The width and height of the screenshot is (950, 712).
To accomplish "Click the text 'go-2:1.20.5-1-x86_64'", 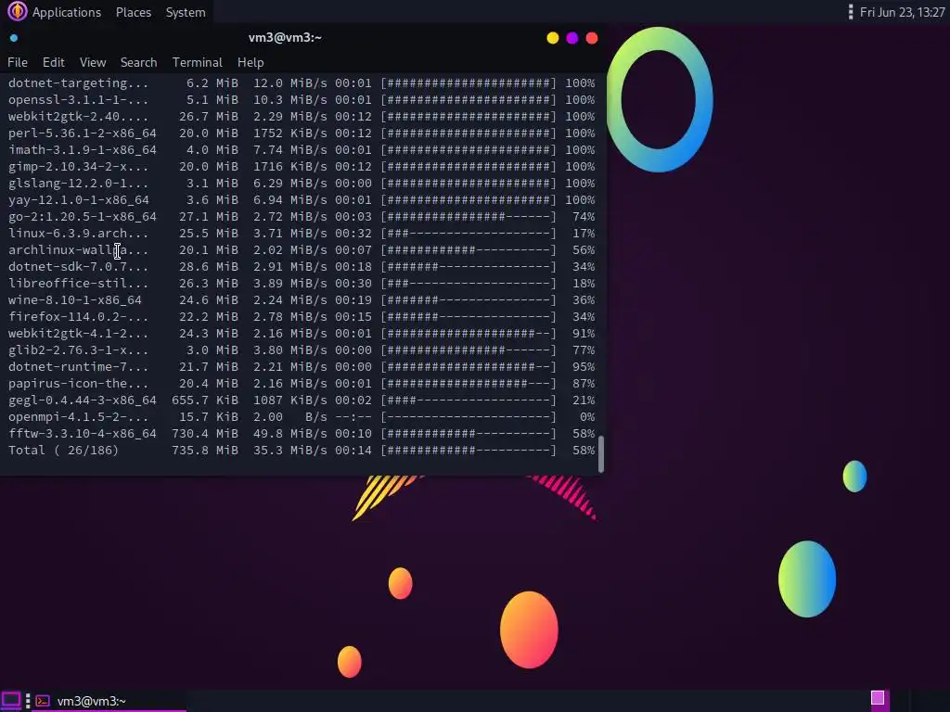I will click(82, 217).
